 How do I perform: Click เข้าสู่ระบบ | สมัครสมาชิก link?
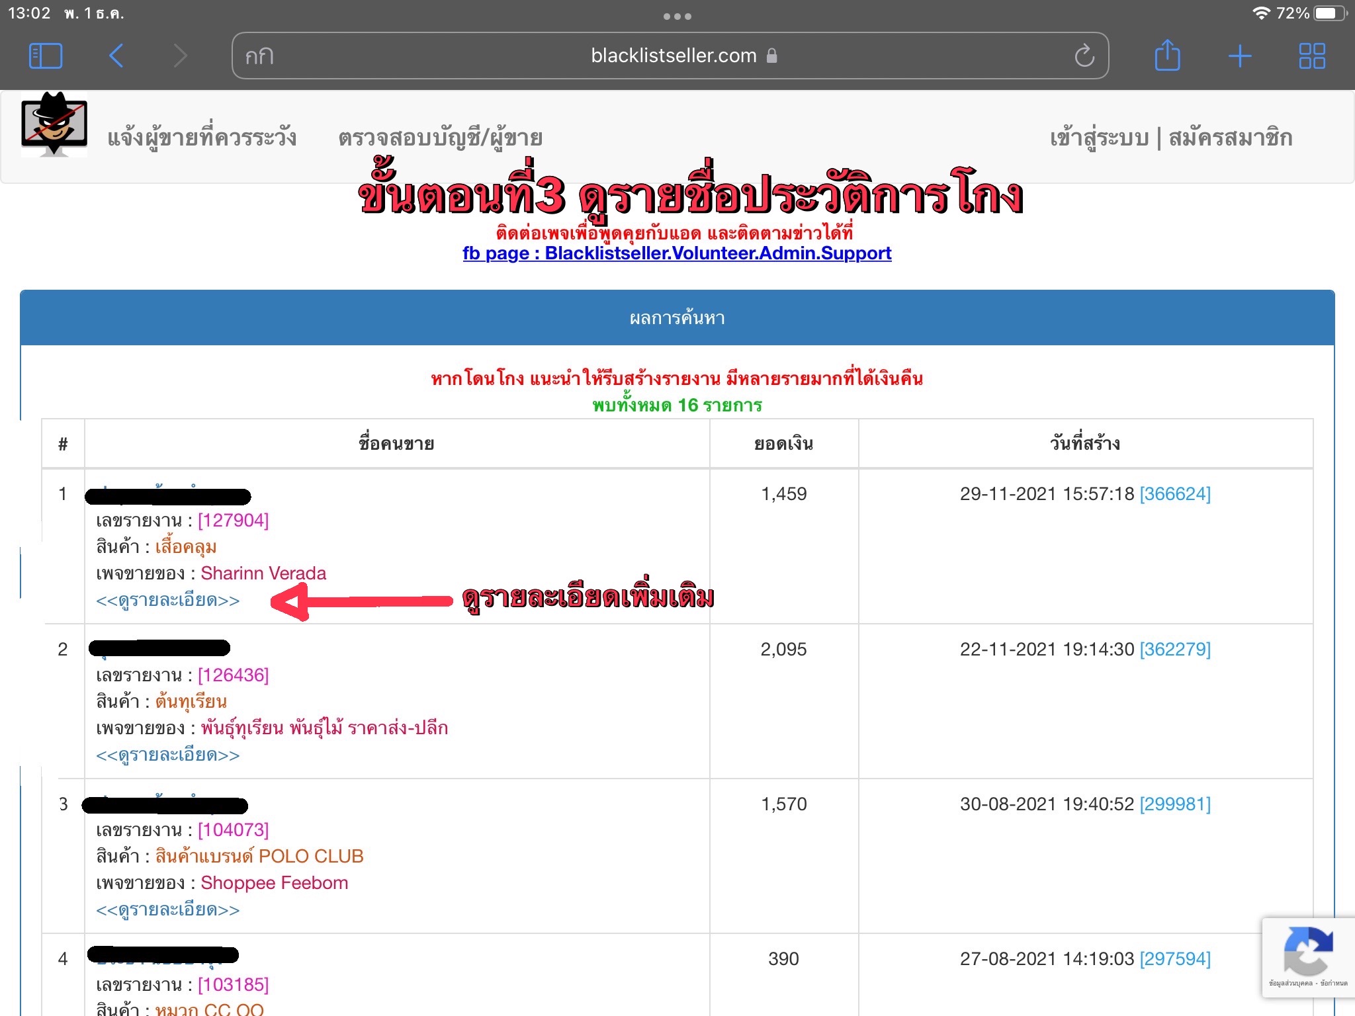tap(1170, 138)
